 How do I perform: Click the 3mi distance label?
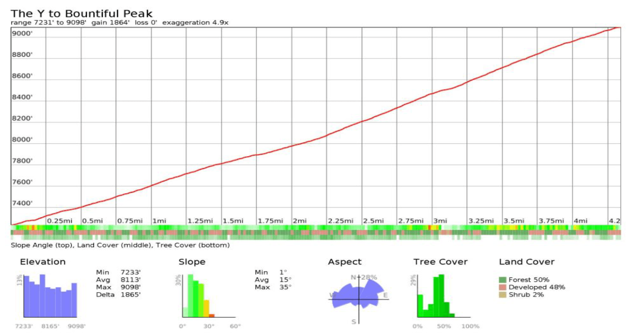pyautogui.click(x=440, y=221)
